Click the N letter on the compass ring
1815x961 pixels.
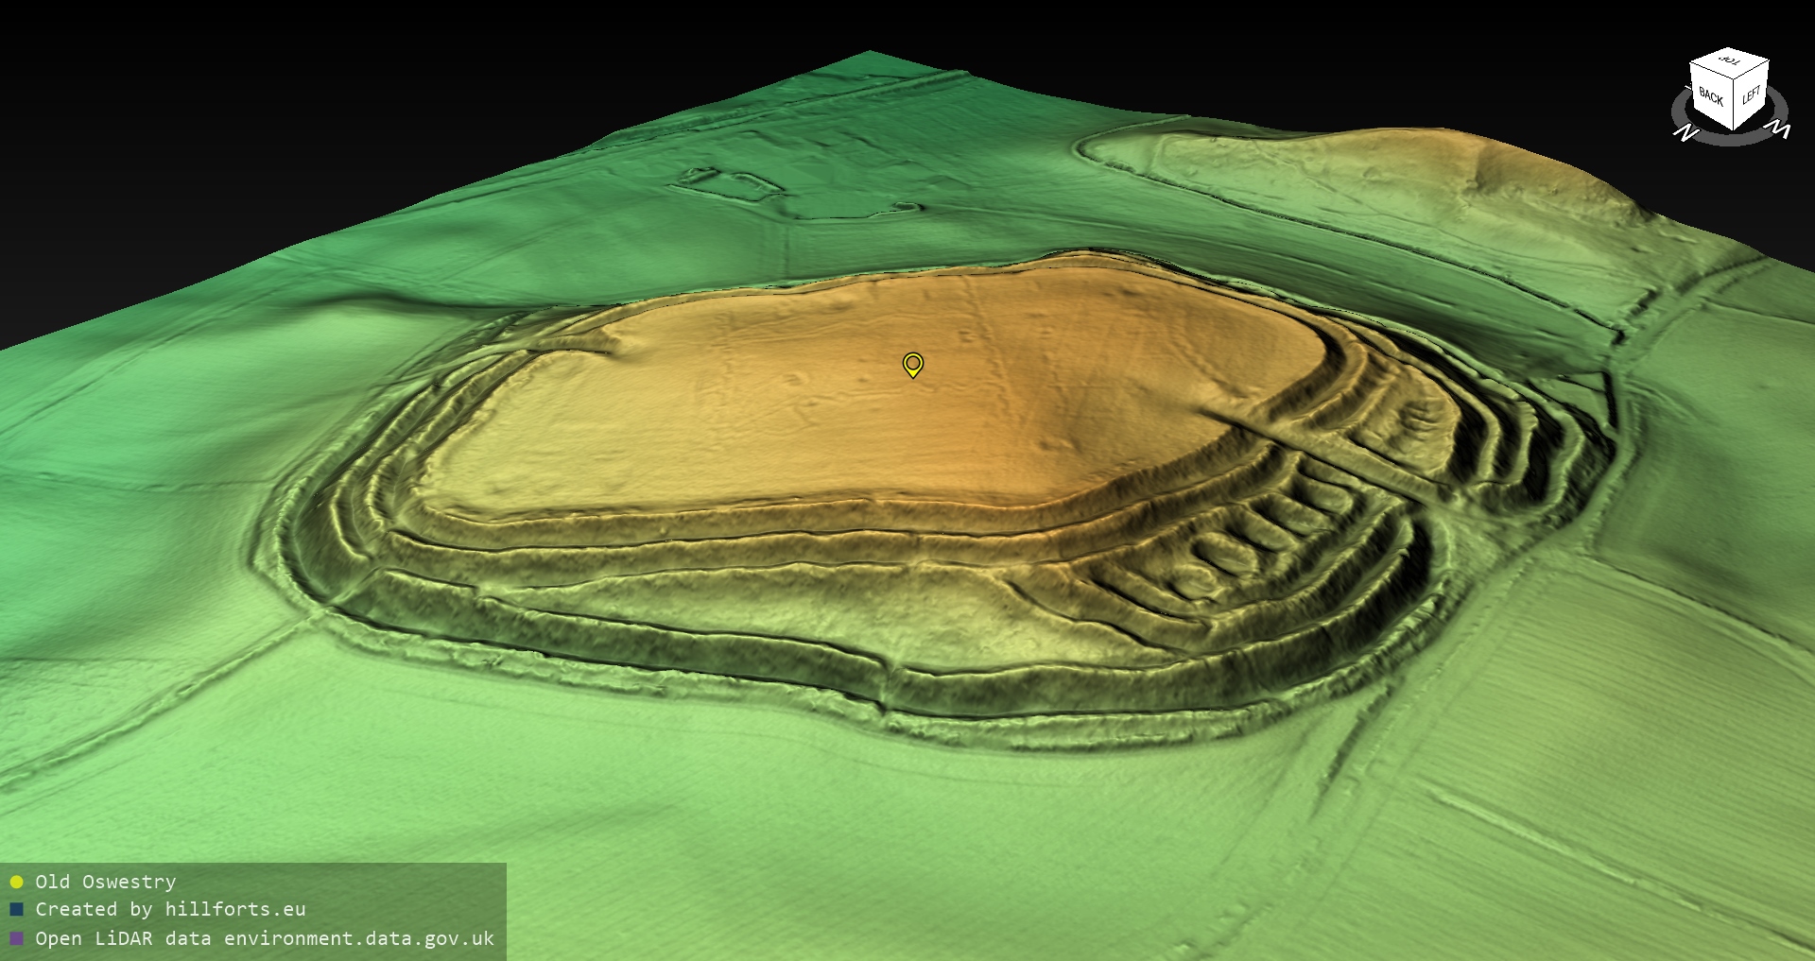point(1685,133)
